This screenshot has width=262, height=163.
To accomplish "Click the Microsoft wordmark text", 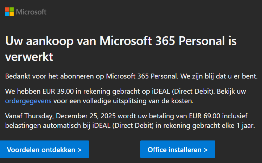I will click(x=31, y=12).
